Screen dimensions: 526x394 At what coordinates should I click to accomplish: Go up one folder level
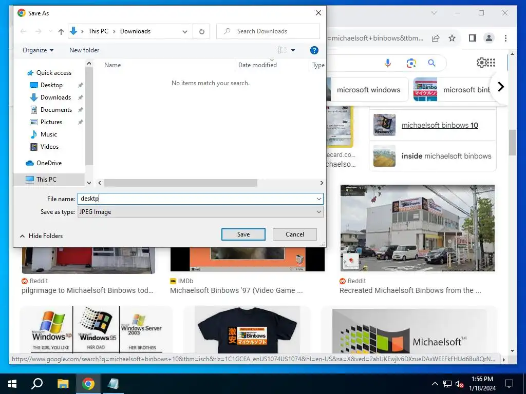(x=61, y=31)
